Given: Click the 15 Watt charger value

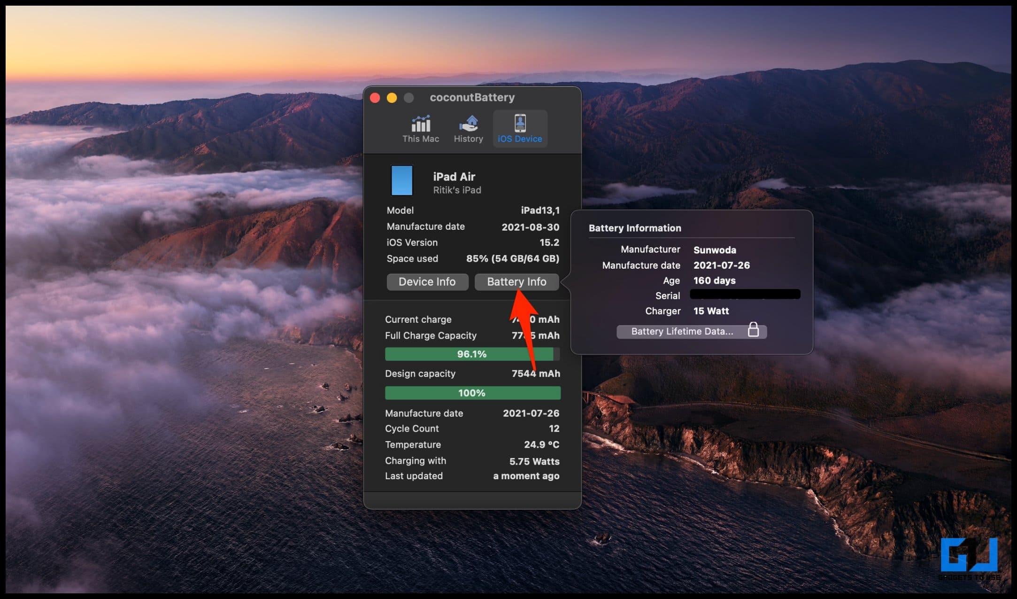Looking at the screenshot, I should click(711, 311).
